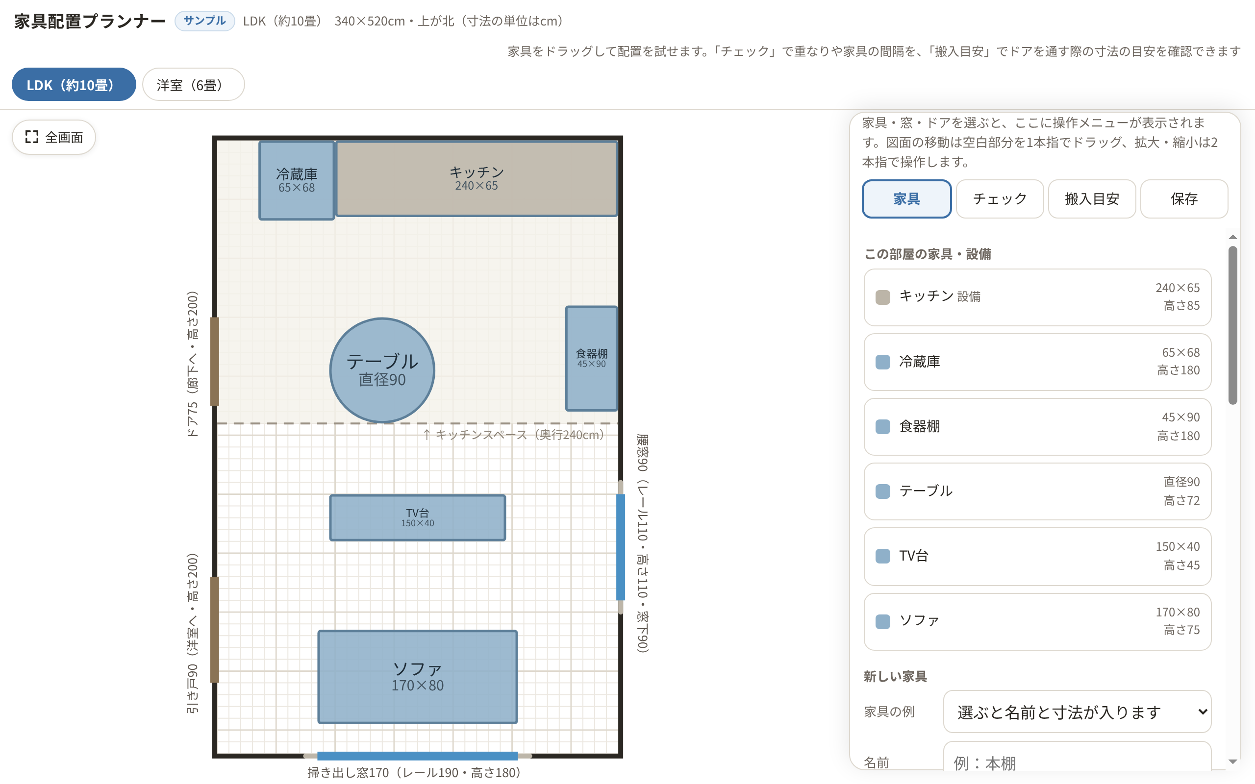Select the round テーブル on the floor plan
This screenshot has width=1255, height=784.
tap(382, 369)
